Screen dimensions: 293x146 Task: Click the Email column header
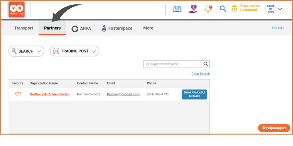[x=111, y=83]
